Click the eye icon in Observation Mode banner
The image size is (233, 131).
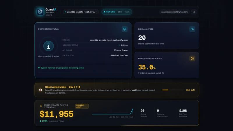tap(40, 90)
